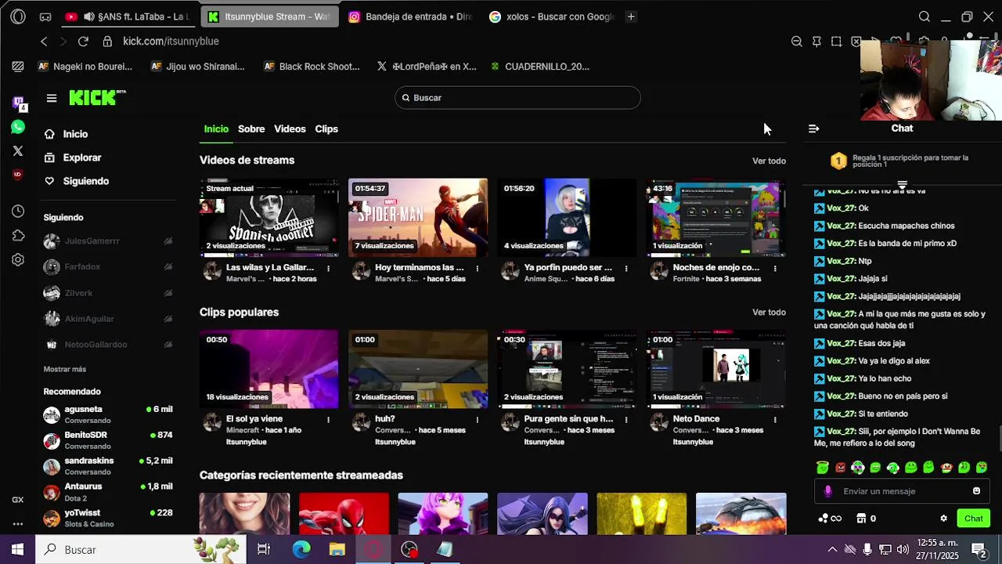Click the purple microphone in chat input

[x=828, y=491]
